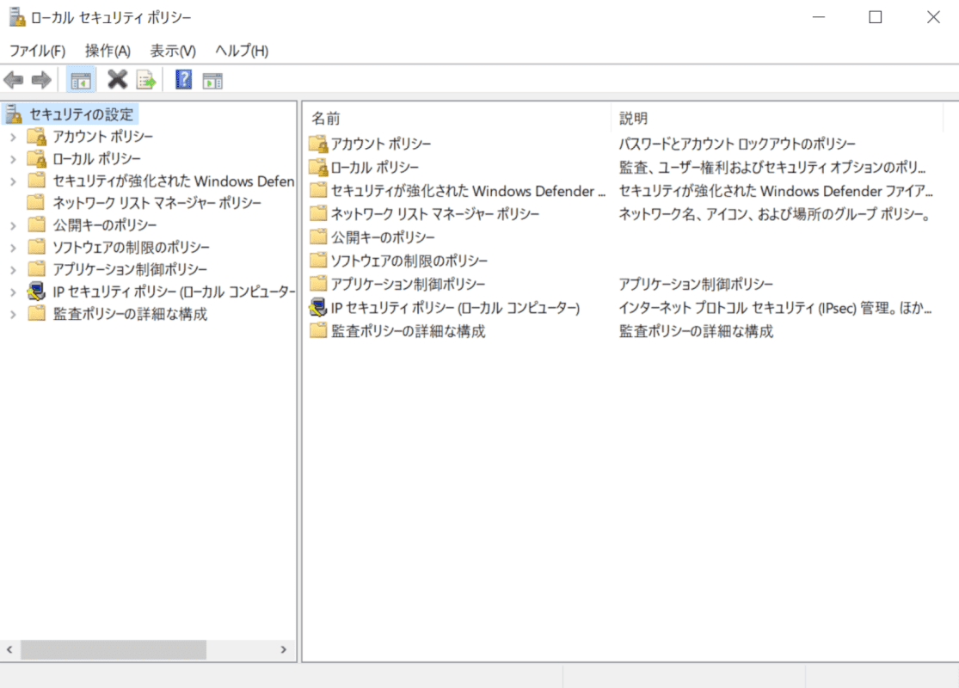Click 監査ポリシーの詳細な構成 folder icon in the list

click(318, 331)
